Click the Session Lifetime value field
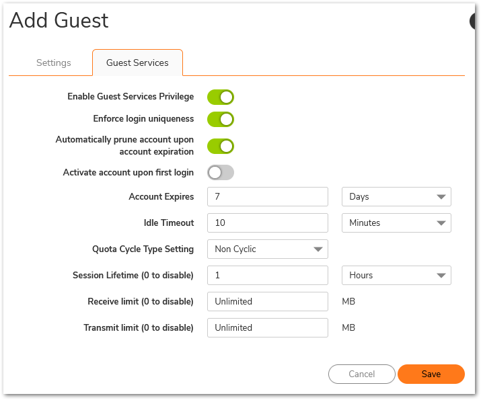The height and width of the screenshot is (400, 481). (267, 275)
